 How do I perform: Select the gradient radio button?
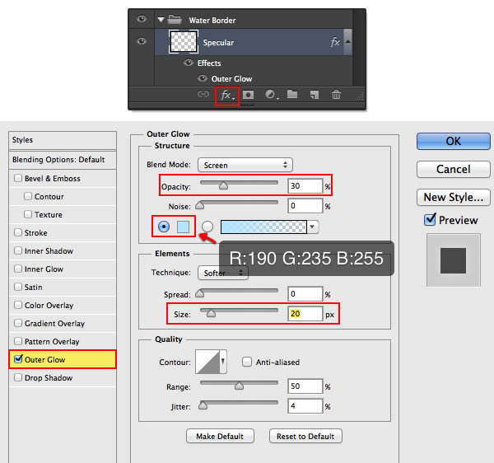tap(207, 227)
